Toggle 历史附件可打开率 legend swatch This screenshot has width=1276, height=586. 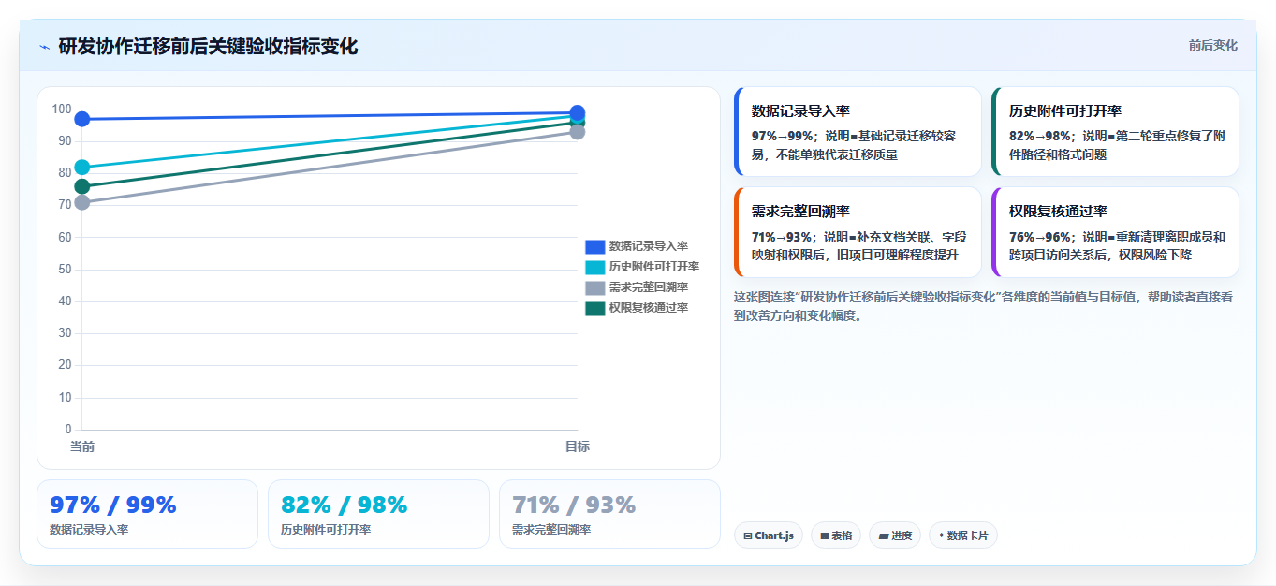point(594,267)
